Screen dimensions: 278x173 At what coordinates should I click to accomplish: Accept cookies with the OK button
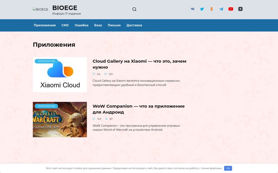[x=228, y=168]
